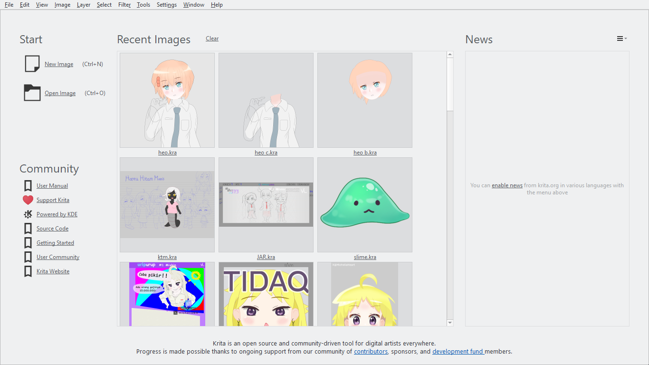Click the recent images scrollbar down arrow
This screenshot has width=649, height=365.
(x=450, y=323)
